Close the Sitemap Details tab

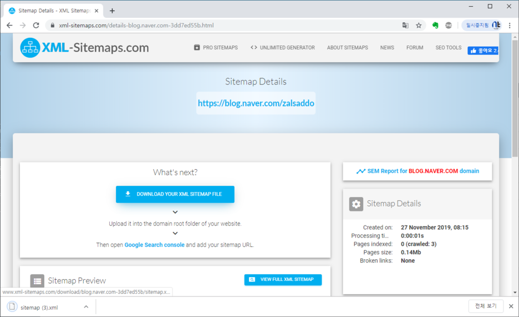coord(96,11)
